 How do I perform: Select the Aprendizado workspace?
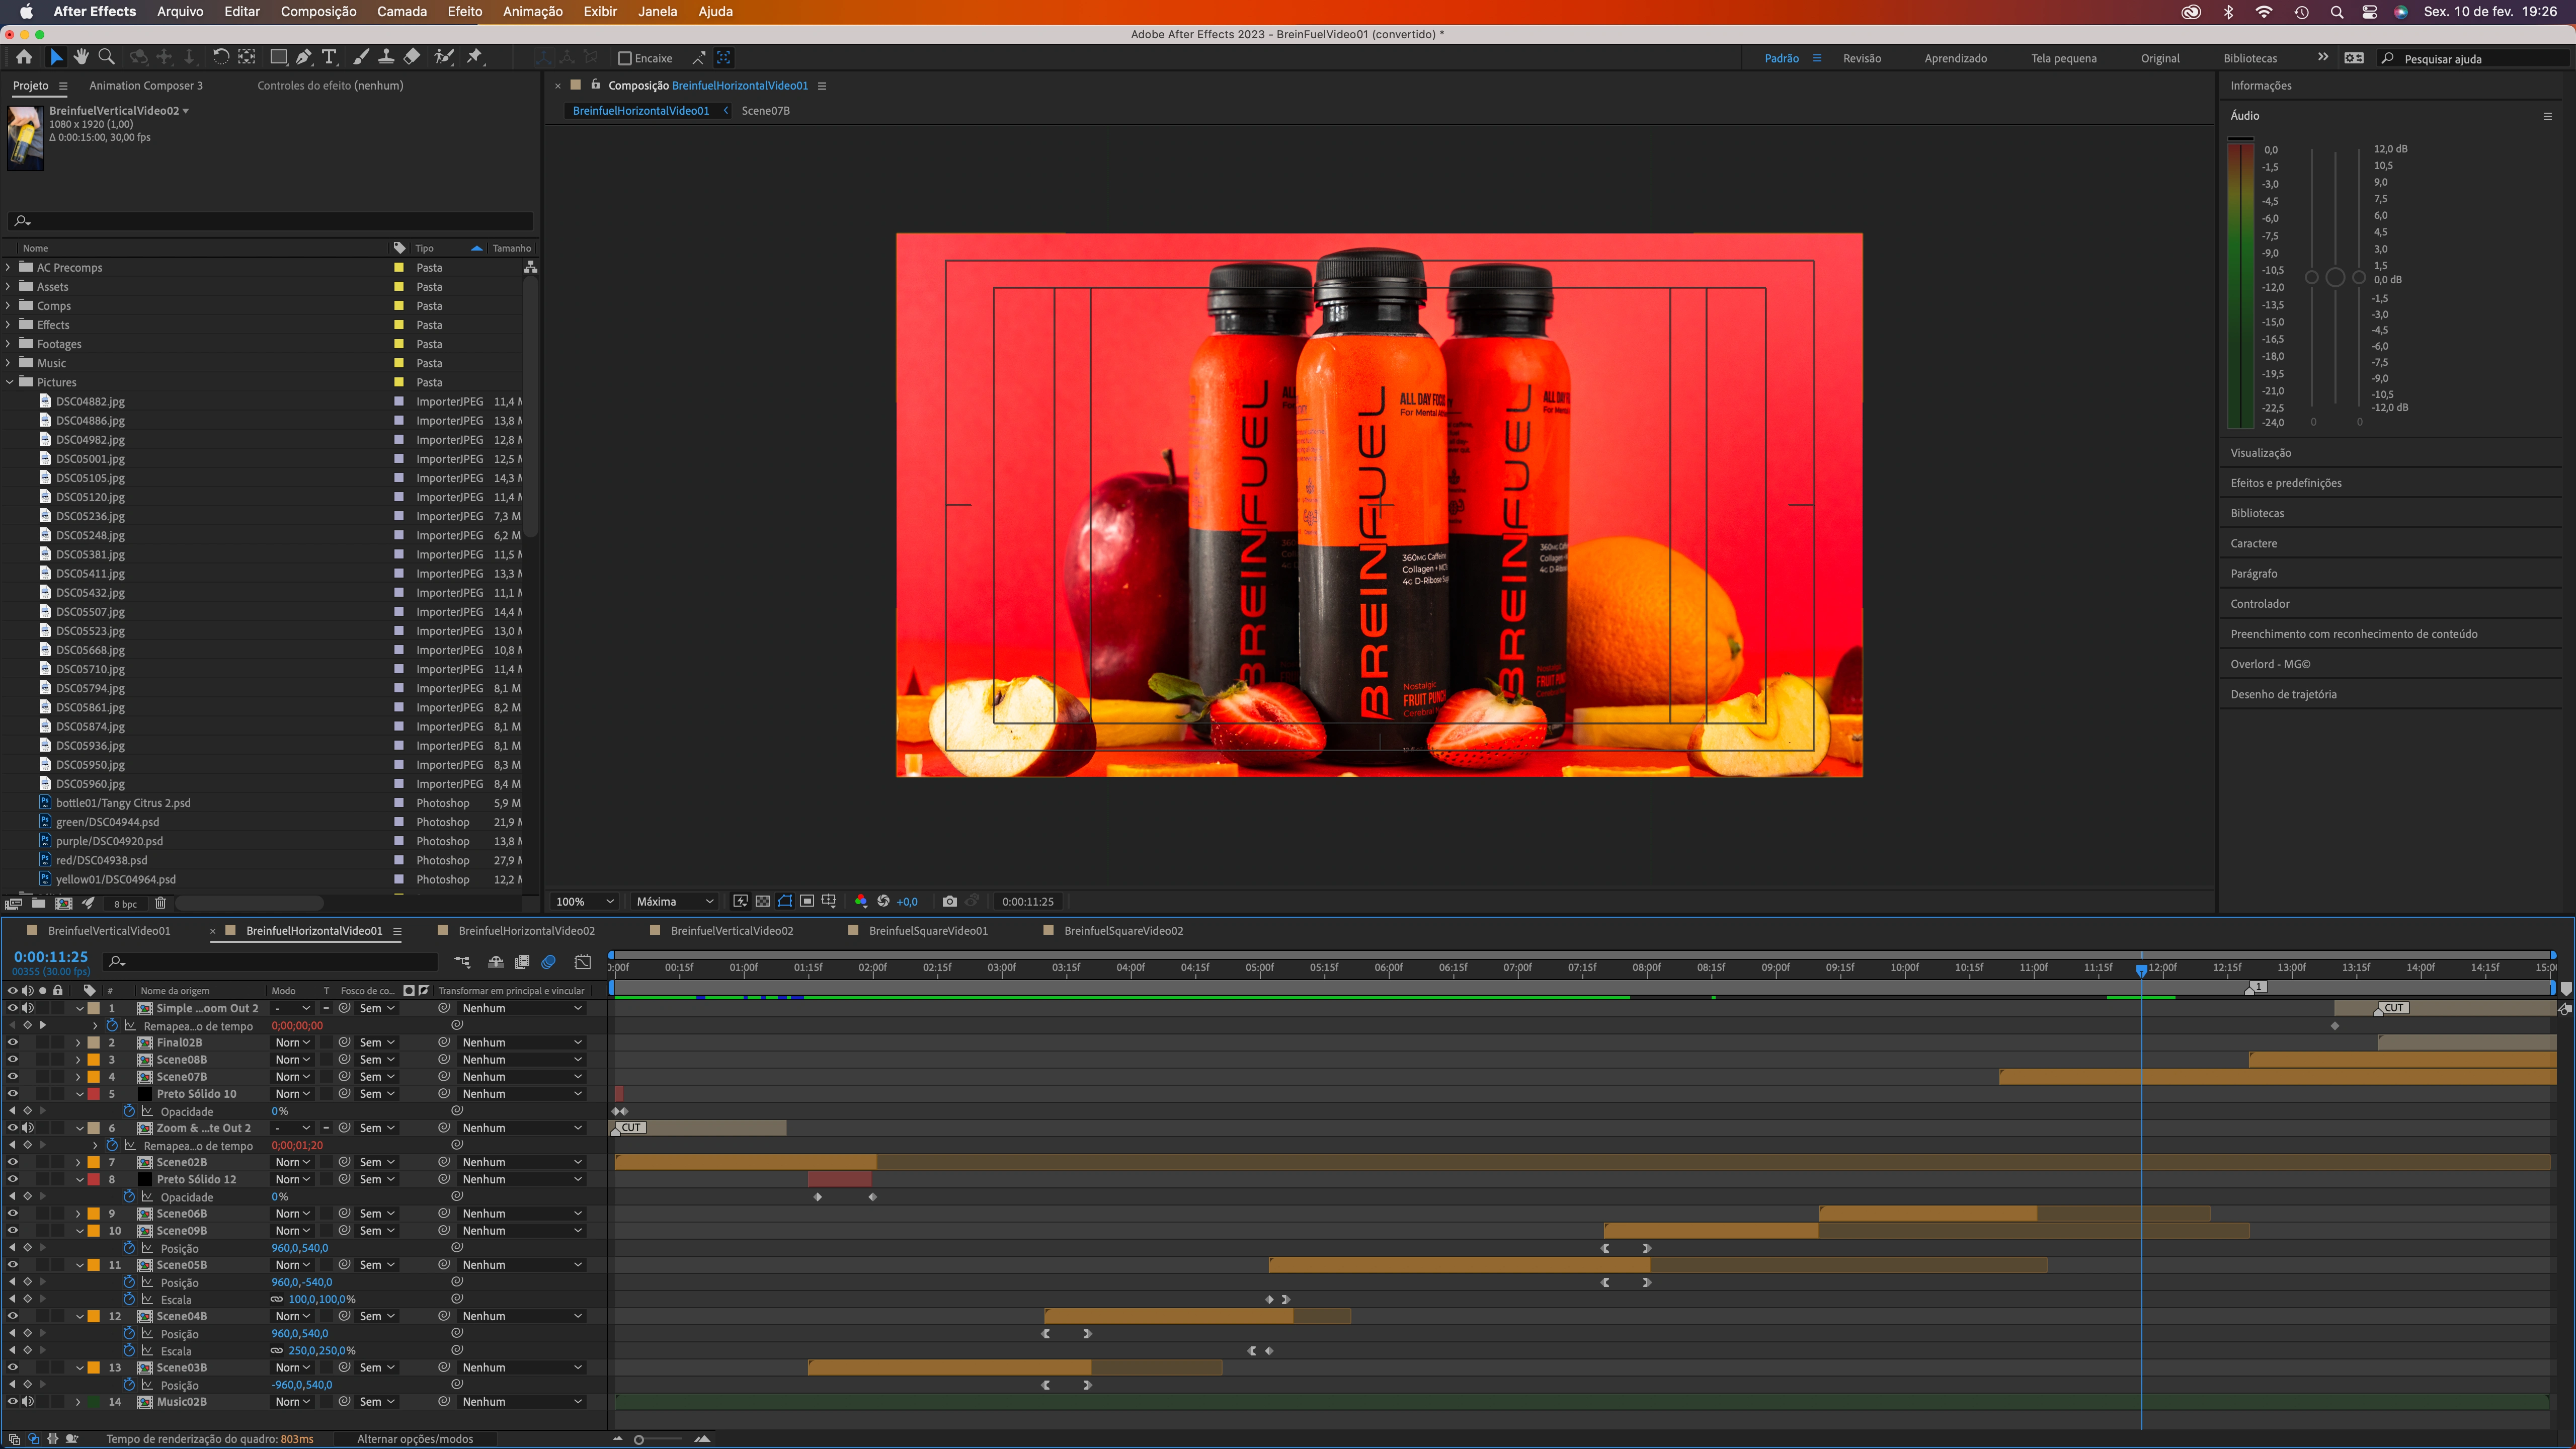(x=1955, y=58)
